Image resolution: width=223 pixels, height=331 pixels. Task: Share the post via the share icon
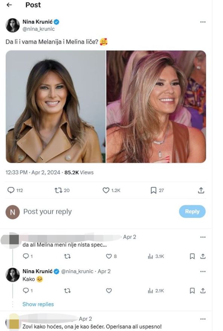202,191
